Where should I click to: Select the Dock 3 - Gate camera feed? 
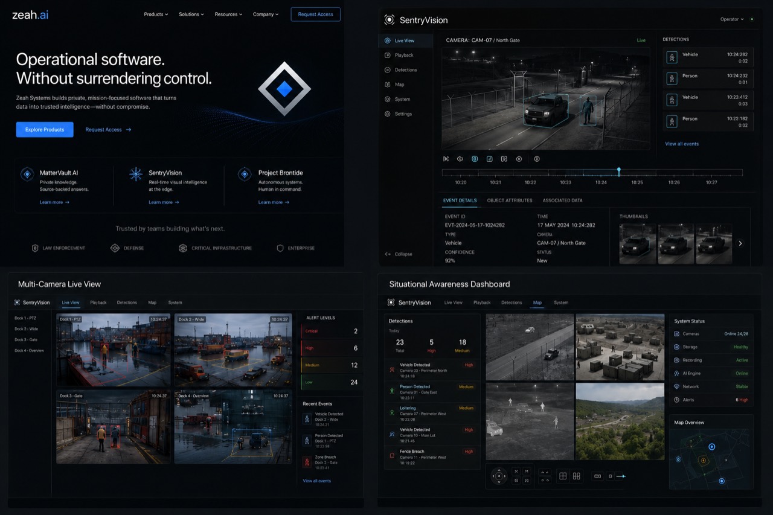[x=114, y=427]
